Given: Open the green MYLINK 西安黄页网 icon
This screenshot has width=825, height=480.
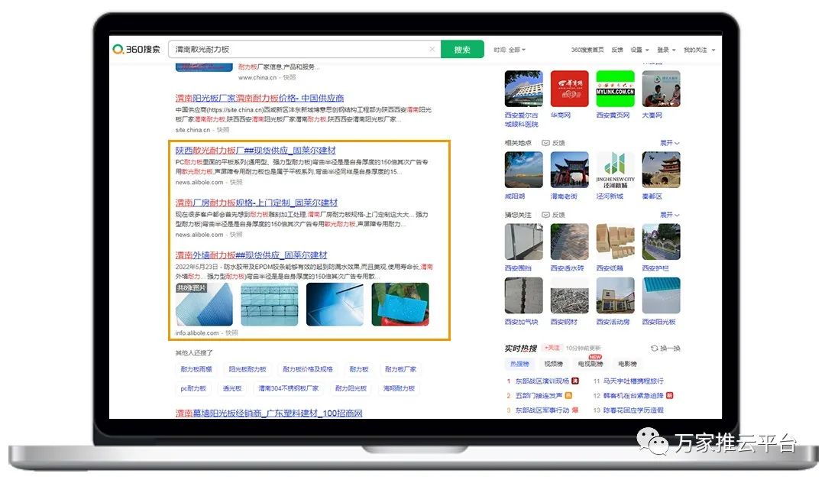Looking at the screenshot, I should tap(615, 89).
